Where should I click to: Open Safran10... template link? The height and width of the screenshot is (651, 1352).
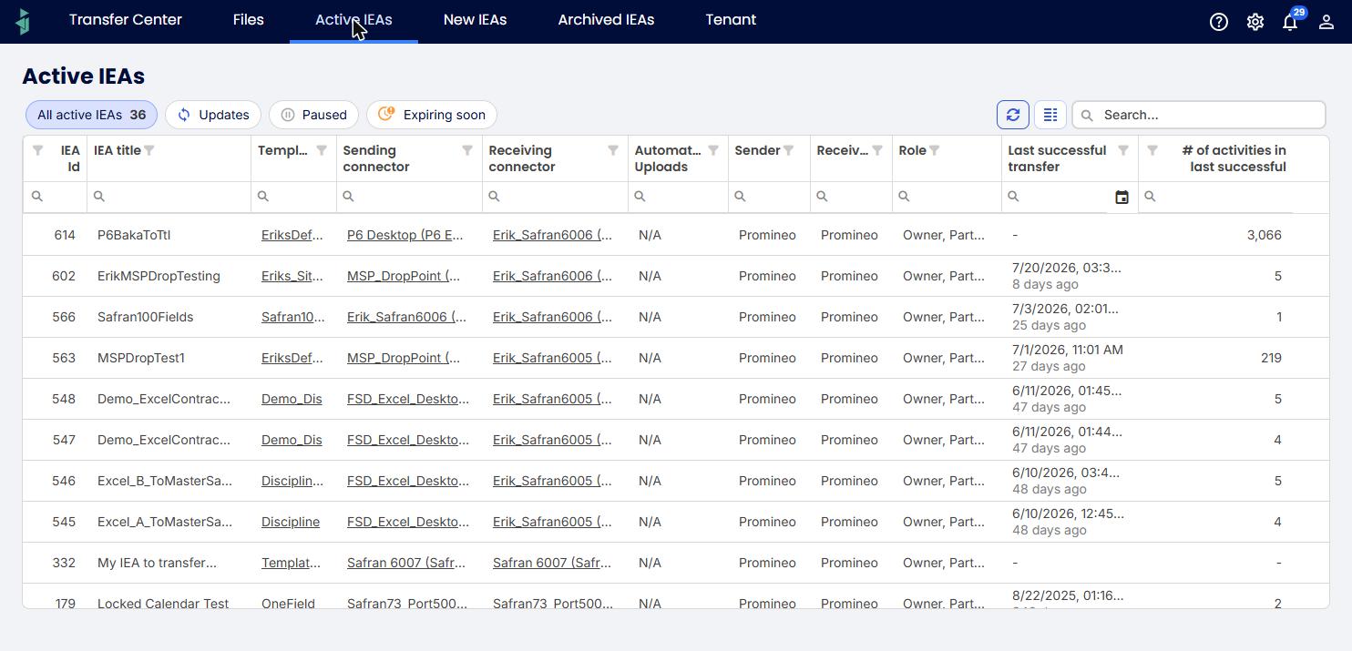pos(292,317)
